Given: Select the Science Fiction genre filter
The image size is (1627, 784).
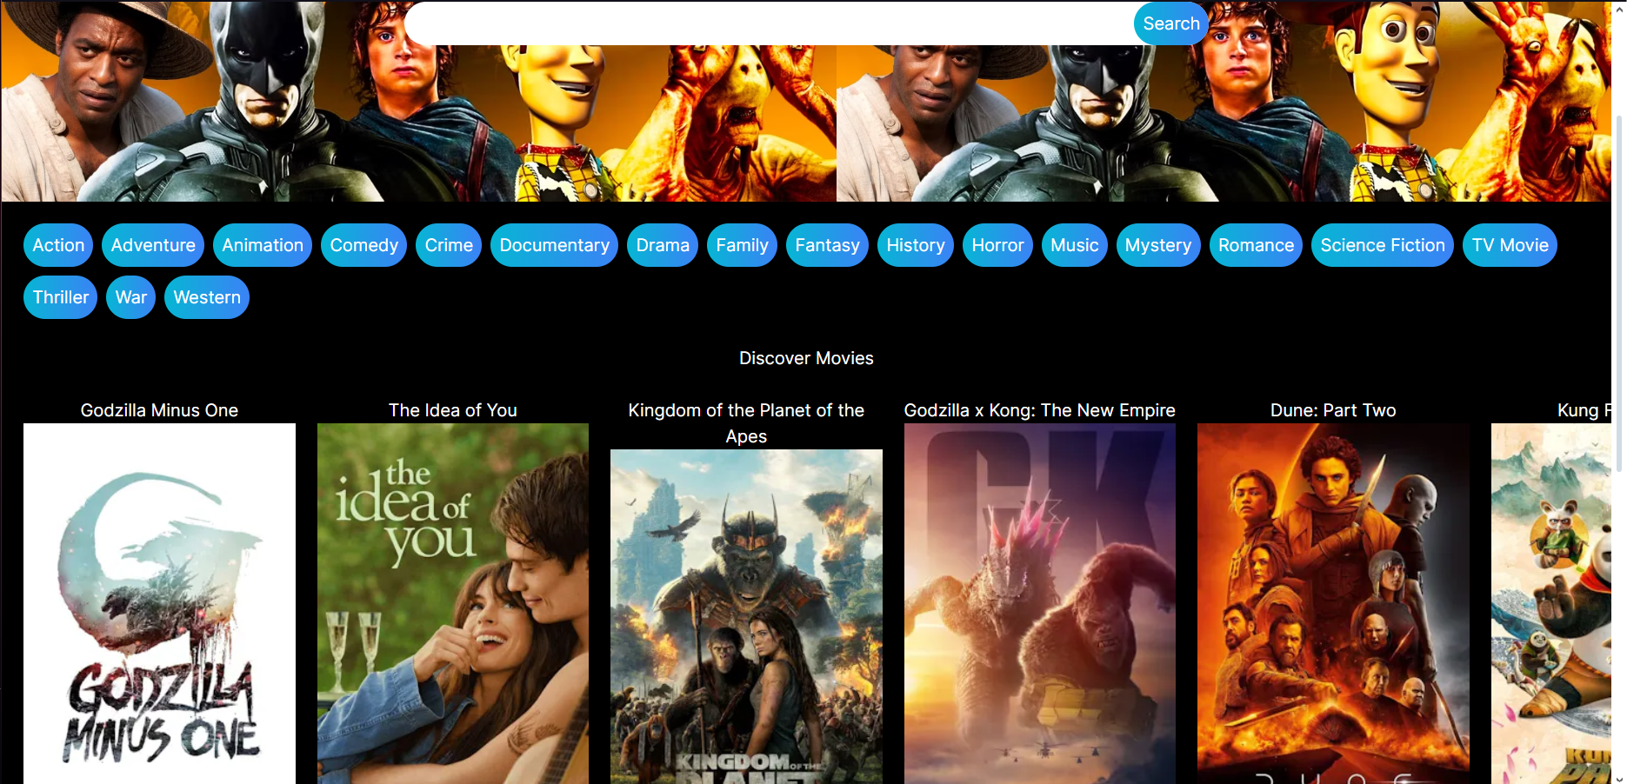Looking at the screenshot, I should click(1382, 245).
